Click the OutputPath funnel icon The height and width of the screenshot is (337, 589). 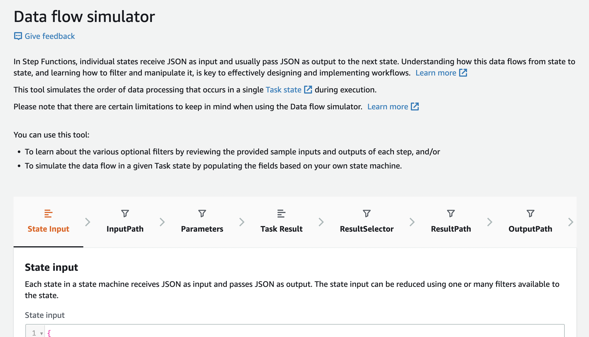530,214
